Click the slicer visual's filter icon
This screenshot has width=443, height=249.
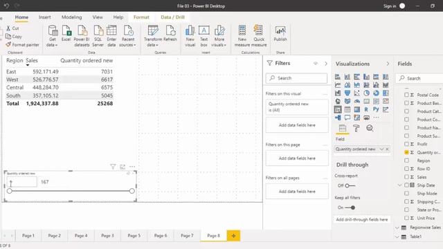pyautogui.click(x=113, y=167)
